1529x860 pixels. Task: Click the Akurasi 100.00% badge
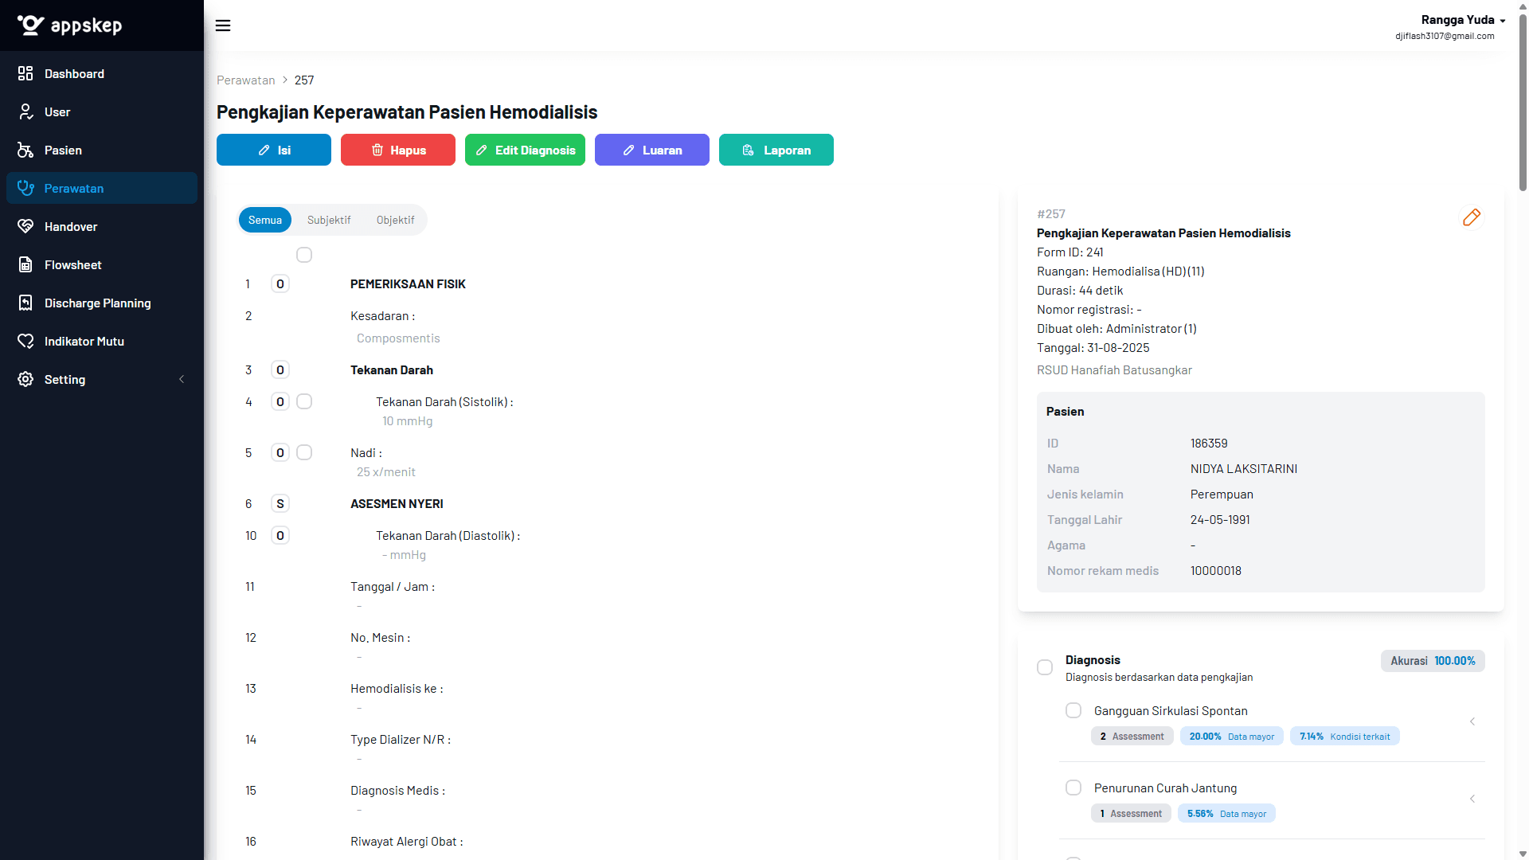[1433, 661]
